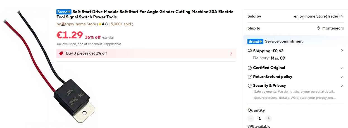Click the 4.8 star rating
This screenshot has height=128, width=348.
pos(103,24)
